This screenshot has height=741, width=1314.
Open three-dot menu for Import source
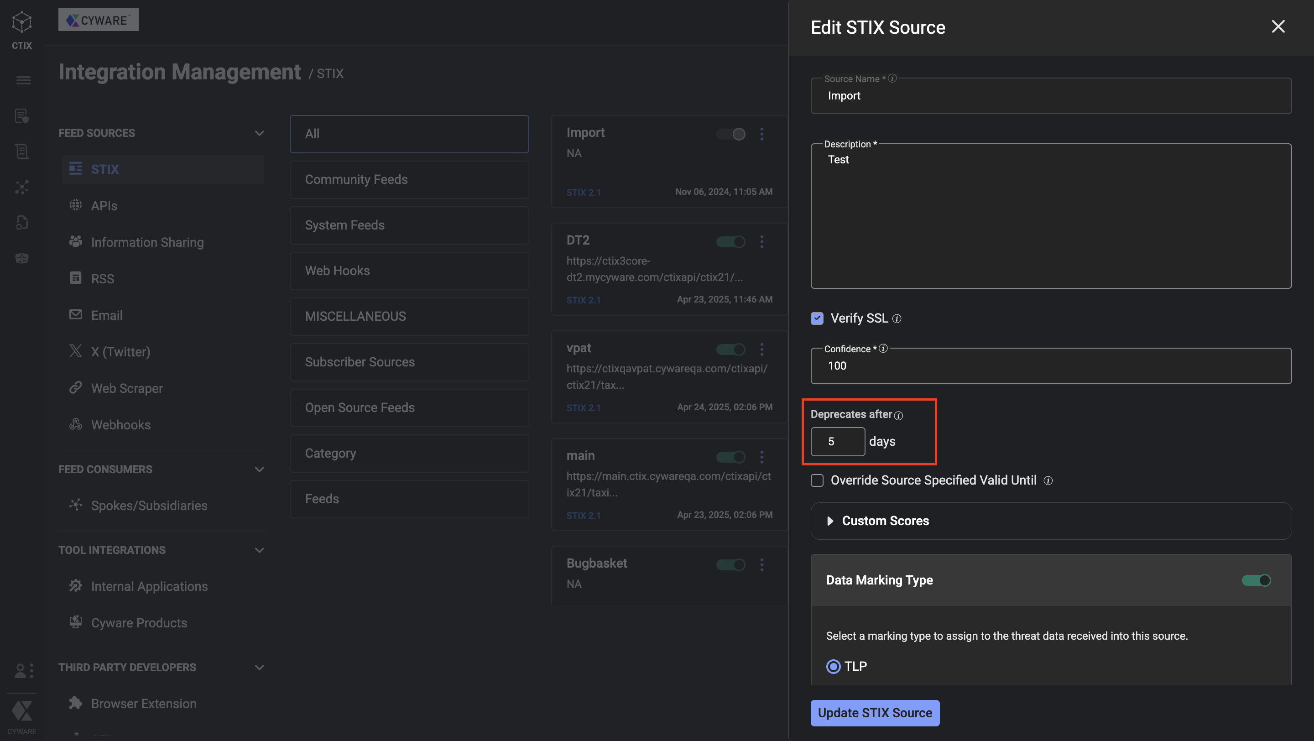(761, 134)
